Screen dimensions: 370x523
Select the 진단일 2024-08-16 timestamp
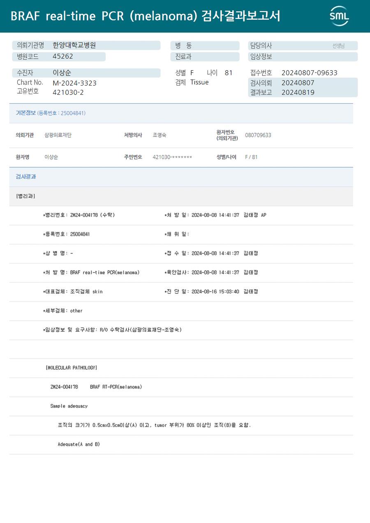215,291
